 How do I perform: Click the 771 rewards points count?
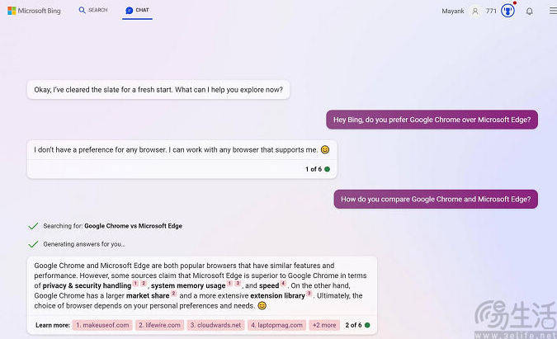[x=491, y=12]
